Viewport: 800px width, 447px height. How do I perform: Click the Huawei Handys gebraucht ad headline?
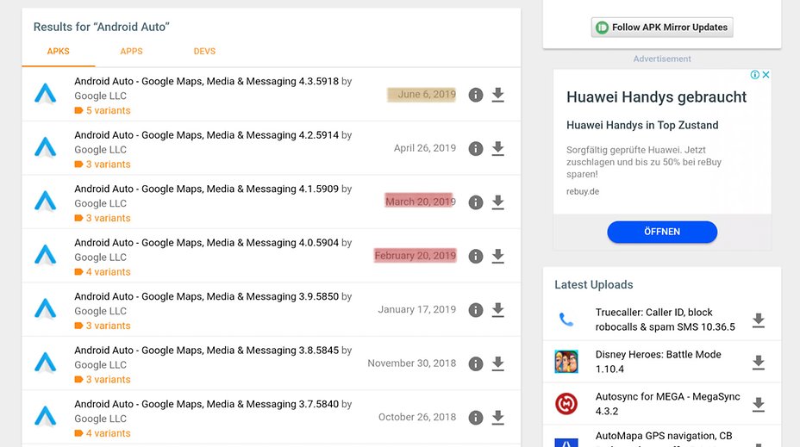pyautogui.click(x=657, y=96)
